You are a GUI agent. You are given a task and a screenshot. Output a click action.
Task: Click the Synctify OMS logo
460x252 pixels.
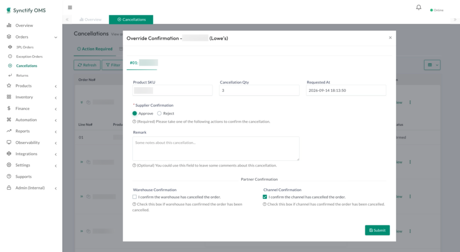click(26, 10)
